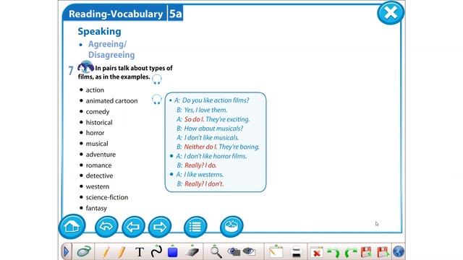Activate the magnifying glass zoom tool
Viewport: 463px width, 260px height.
coord(216,252)
